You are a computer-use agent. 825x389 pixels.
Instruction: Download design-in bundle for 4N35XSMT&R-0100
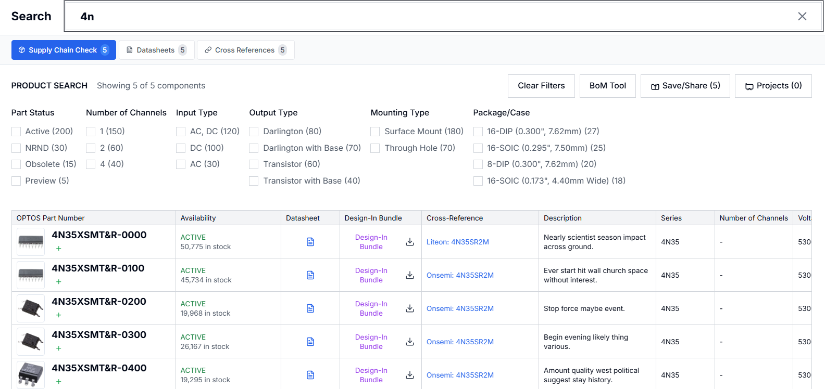click(410, 275)
